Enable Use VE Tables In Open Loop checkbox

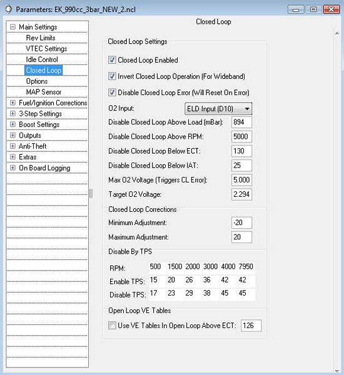coord(112,325)
